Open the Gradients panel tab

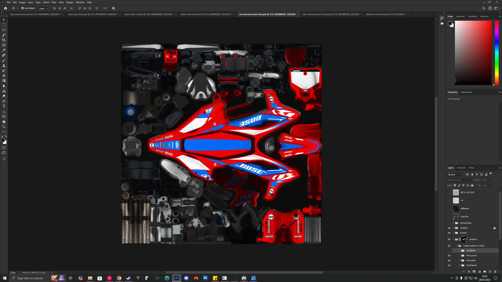point(472,16)
